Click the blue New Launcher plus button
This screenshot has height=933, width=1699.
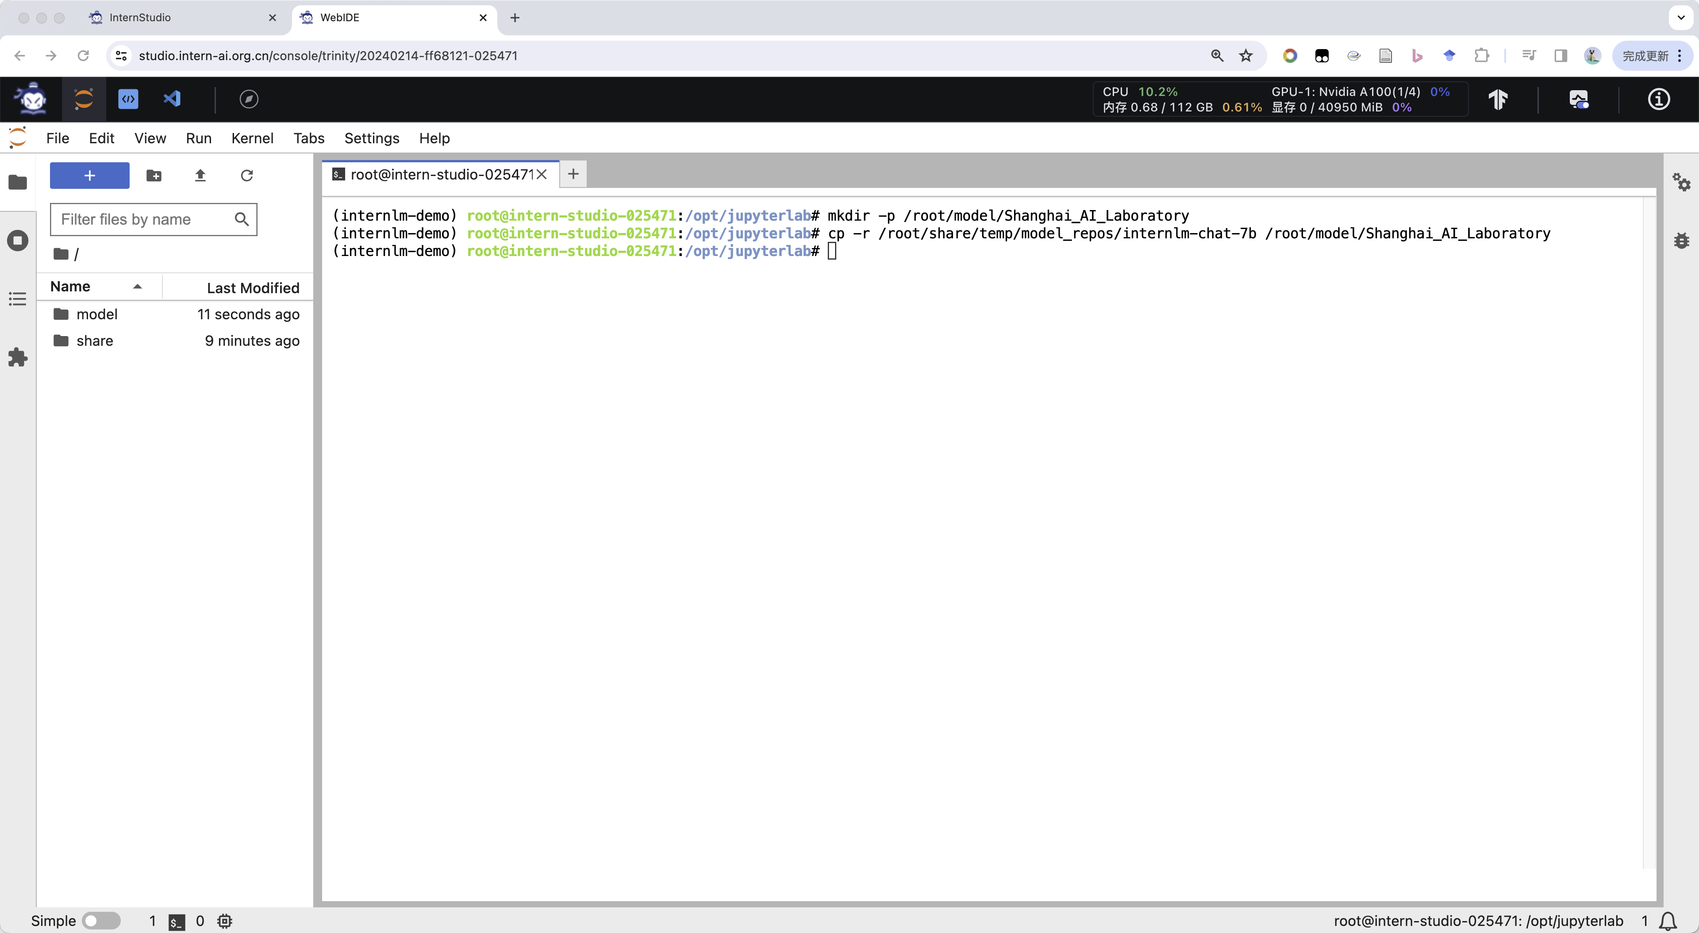tap(90, 176)
